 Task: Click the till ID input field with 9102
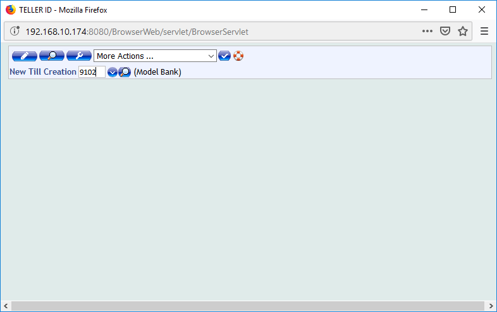click(x=92, y=72)
